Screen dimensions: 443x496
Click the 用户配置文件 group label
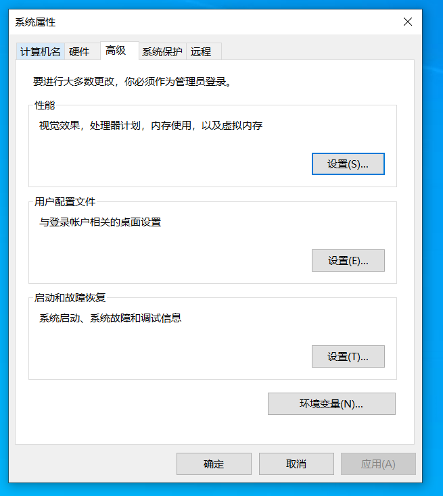tap(65, 202)
